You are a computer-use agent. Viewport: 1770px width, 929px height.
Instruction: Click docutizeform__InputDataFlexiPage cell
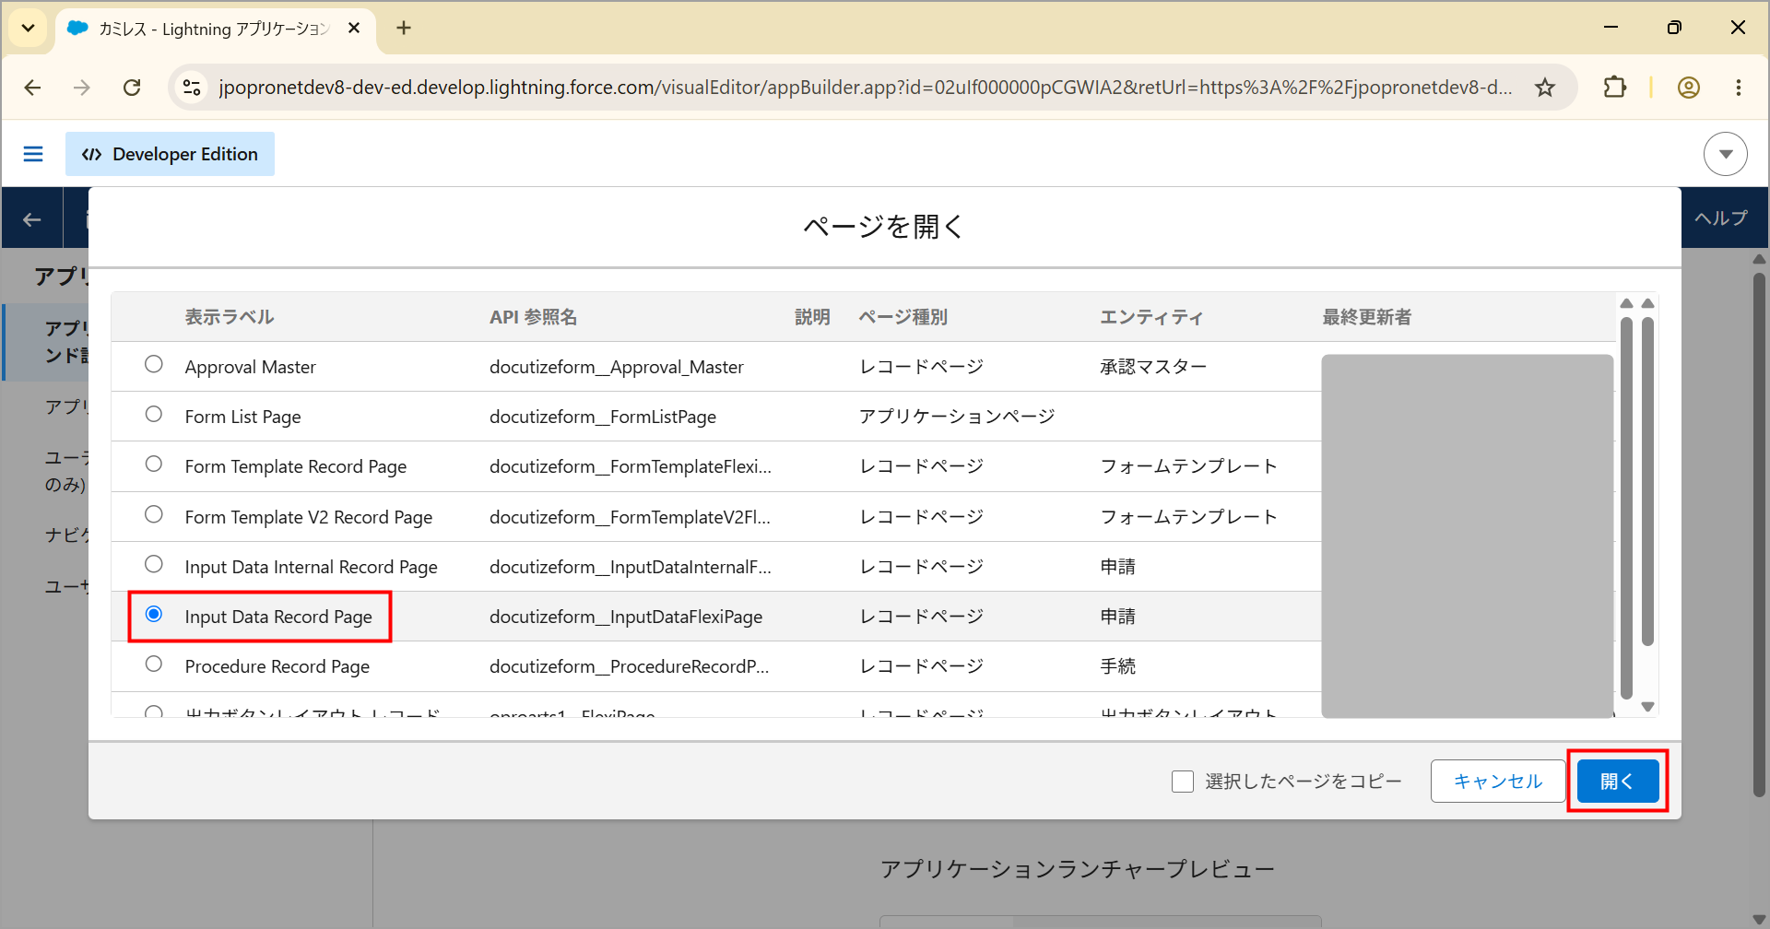point(626,617)
